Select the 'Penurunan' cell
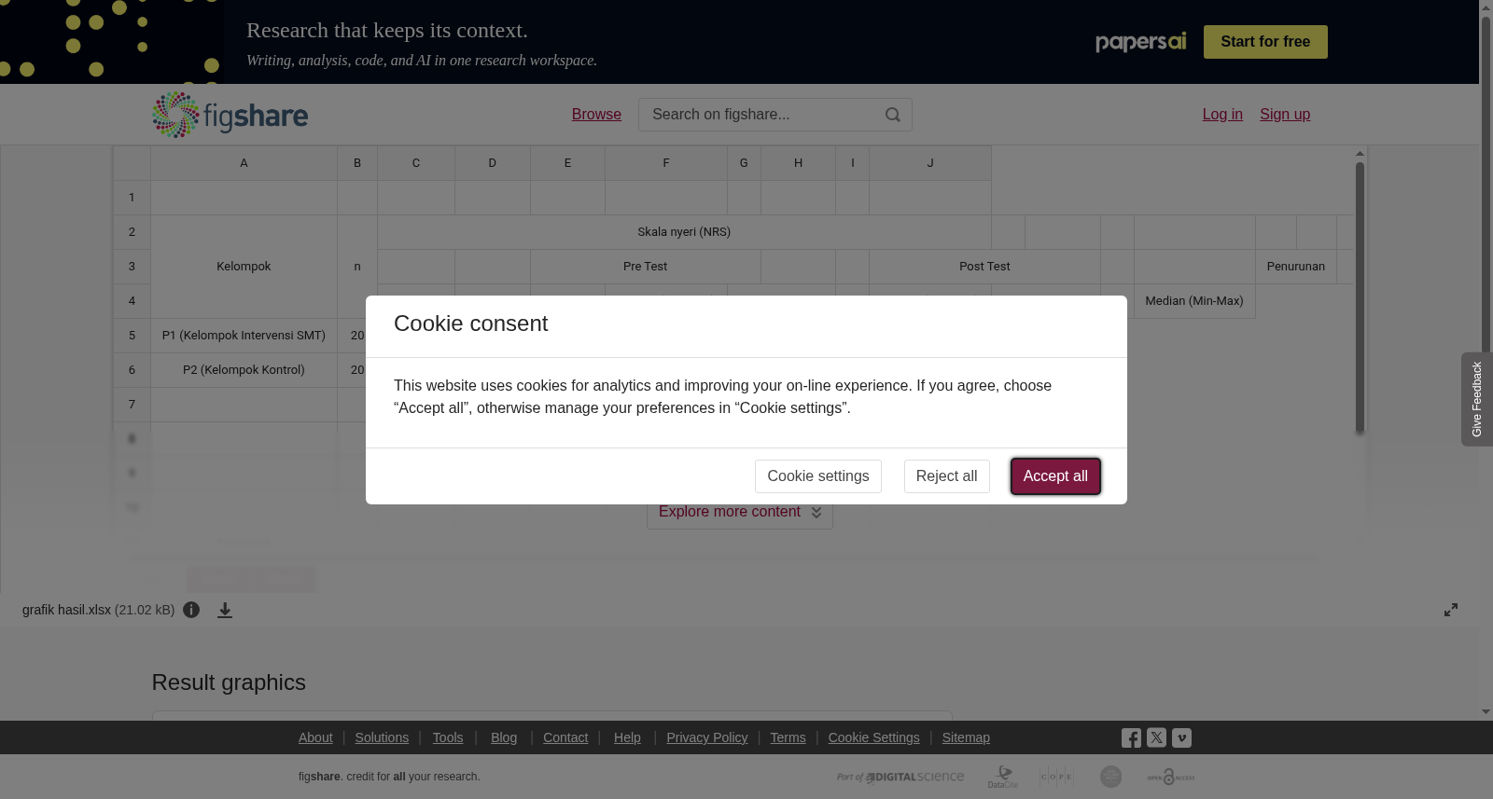1493x799 pixels. coord(1296,267)
